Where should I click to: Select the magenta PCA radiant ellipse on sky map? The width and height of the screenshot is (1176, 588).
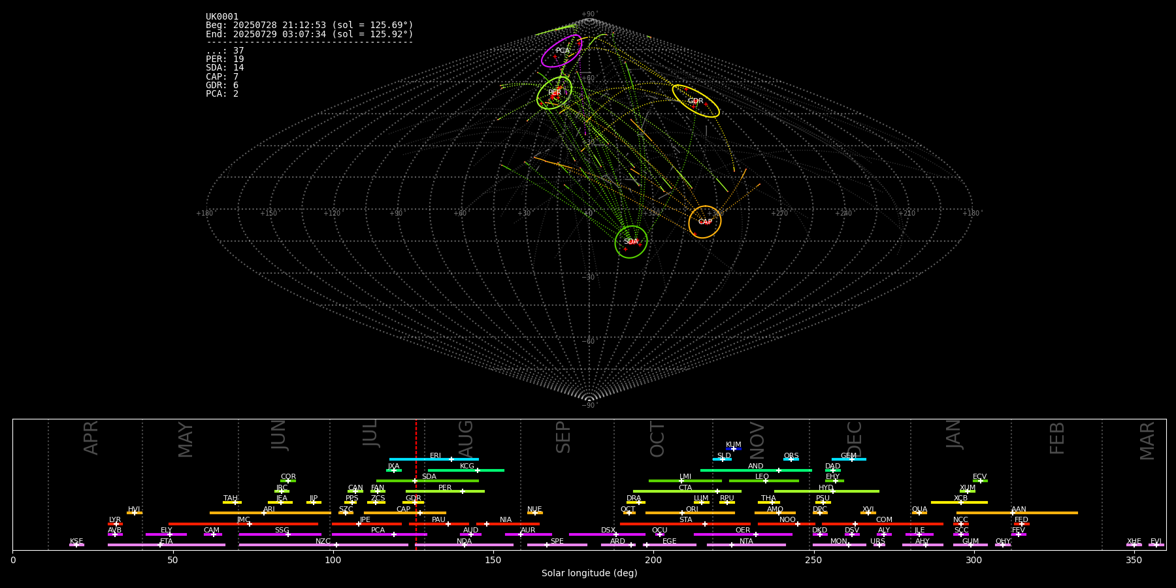562,51
